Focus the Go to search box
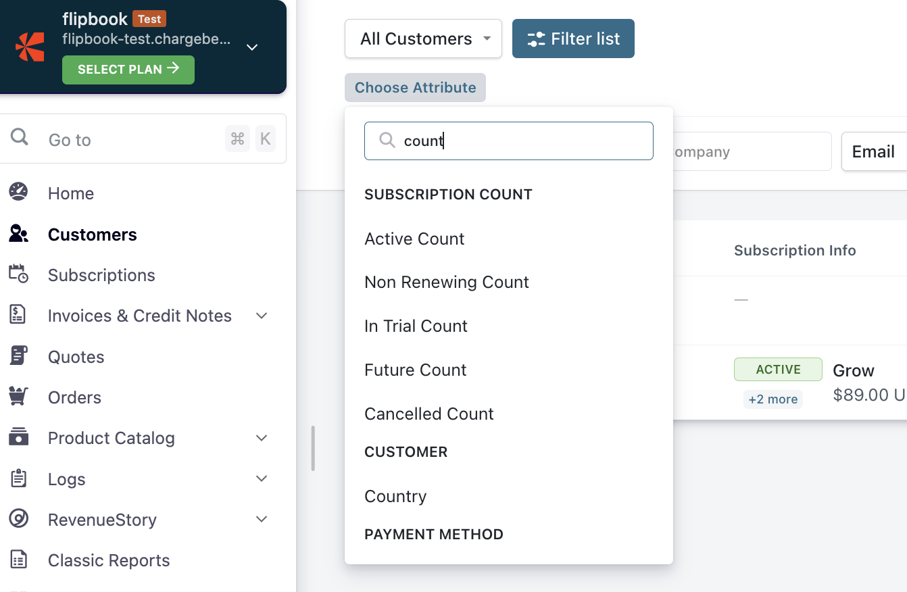 (143, 139)
